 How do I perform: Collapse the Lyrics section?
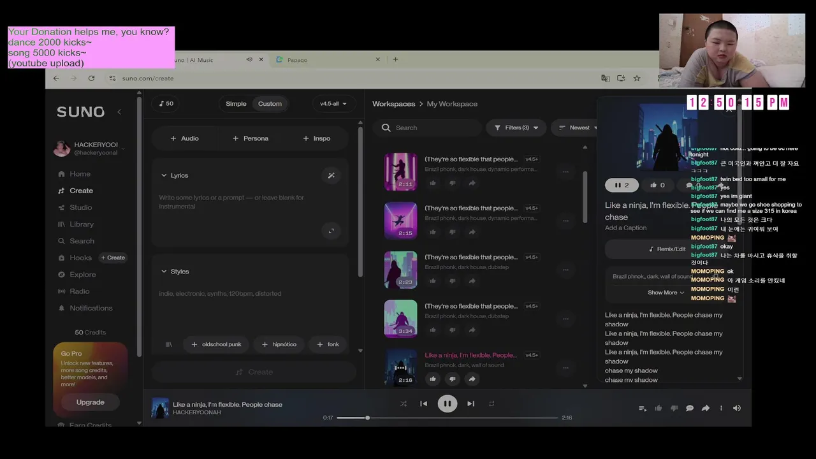(164, 175)
